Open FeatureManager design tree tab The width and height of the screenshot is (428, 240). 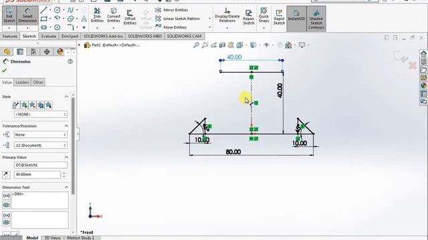click(7, 52)
